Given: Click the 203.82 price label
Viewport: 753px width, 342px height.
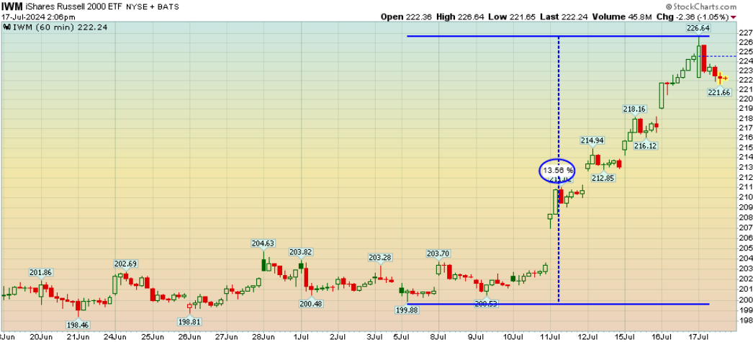Looking at the screenshot, I should (x=301, y=252).
